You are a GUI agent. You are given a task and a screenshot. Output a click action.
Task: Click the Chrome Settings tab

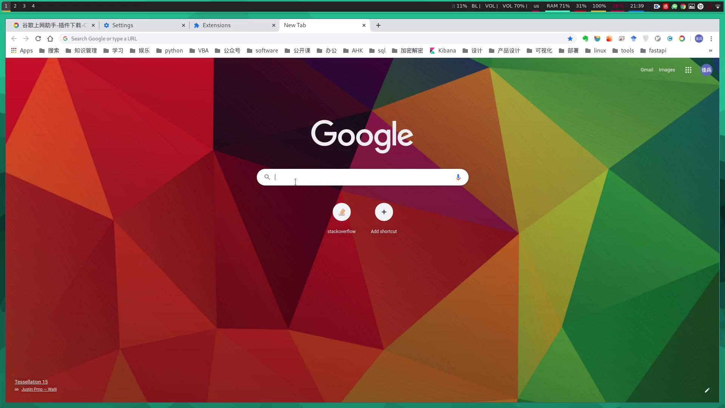click(122, 25)
